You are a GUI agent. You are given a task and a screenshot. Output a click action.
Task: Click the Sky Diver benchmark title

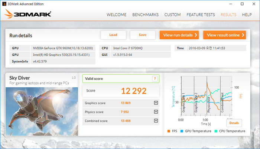(20, 78)
